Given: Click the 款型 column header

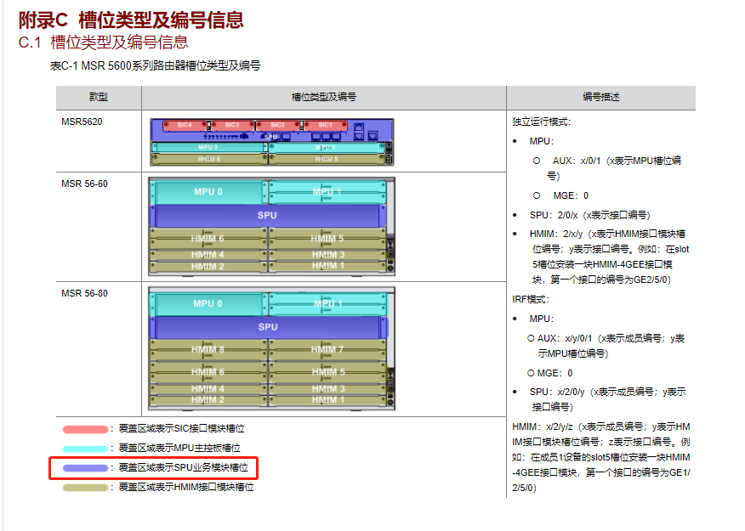Looking at the screenshot, I should tap(99, 97).
